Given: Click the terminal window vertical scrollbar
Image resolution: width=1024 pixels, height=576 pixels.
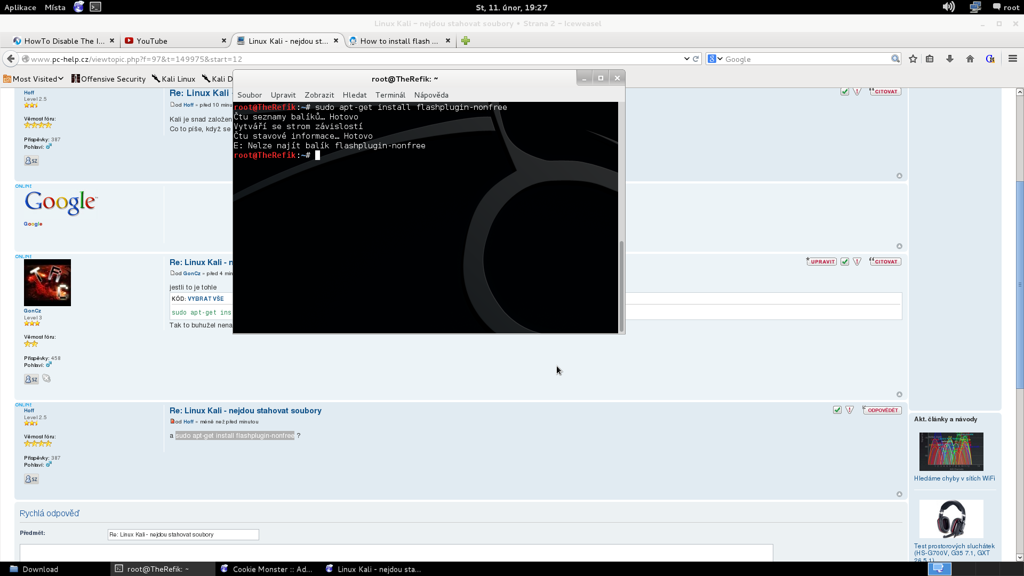Looking at the screenshot, I should click(621, 285).
